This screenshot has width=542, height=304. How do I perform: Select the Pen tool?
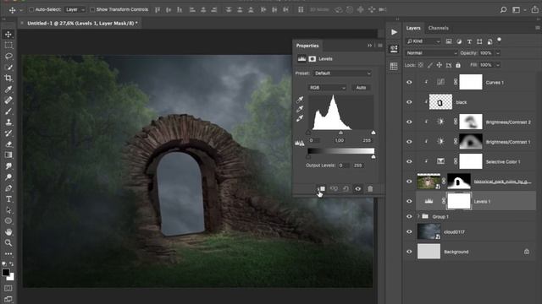(x=8, y=188)
